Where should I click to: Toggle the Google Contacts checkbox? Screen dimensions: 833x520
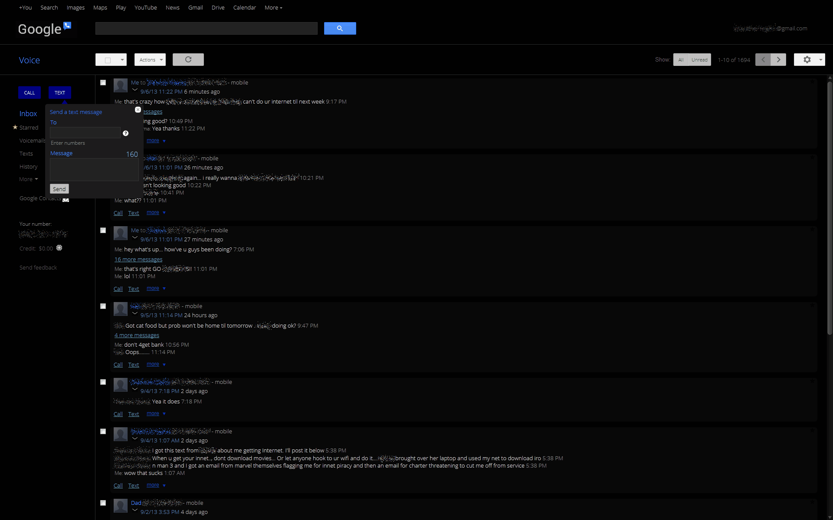[x=66, y=199]
